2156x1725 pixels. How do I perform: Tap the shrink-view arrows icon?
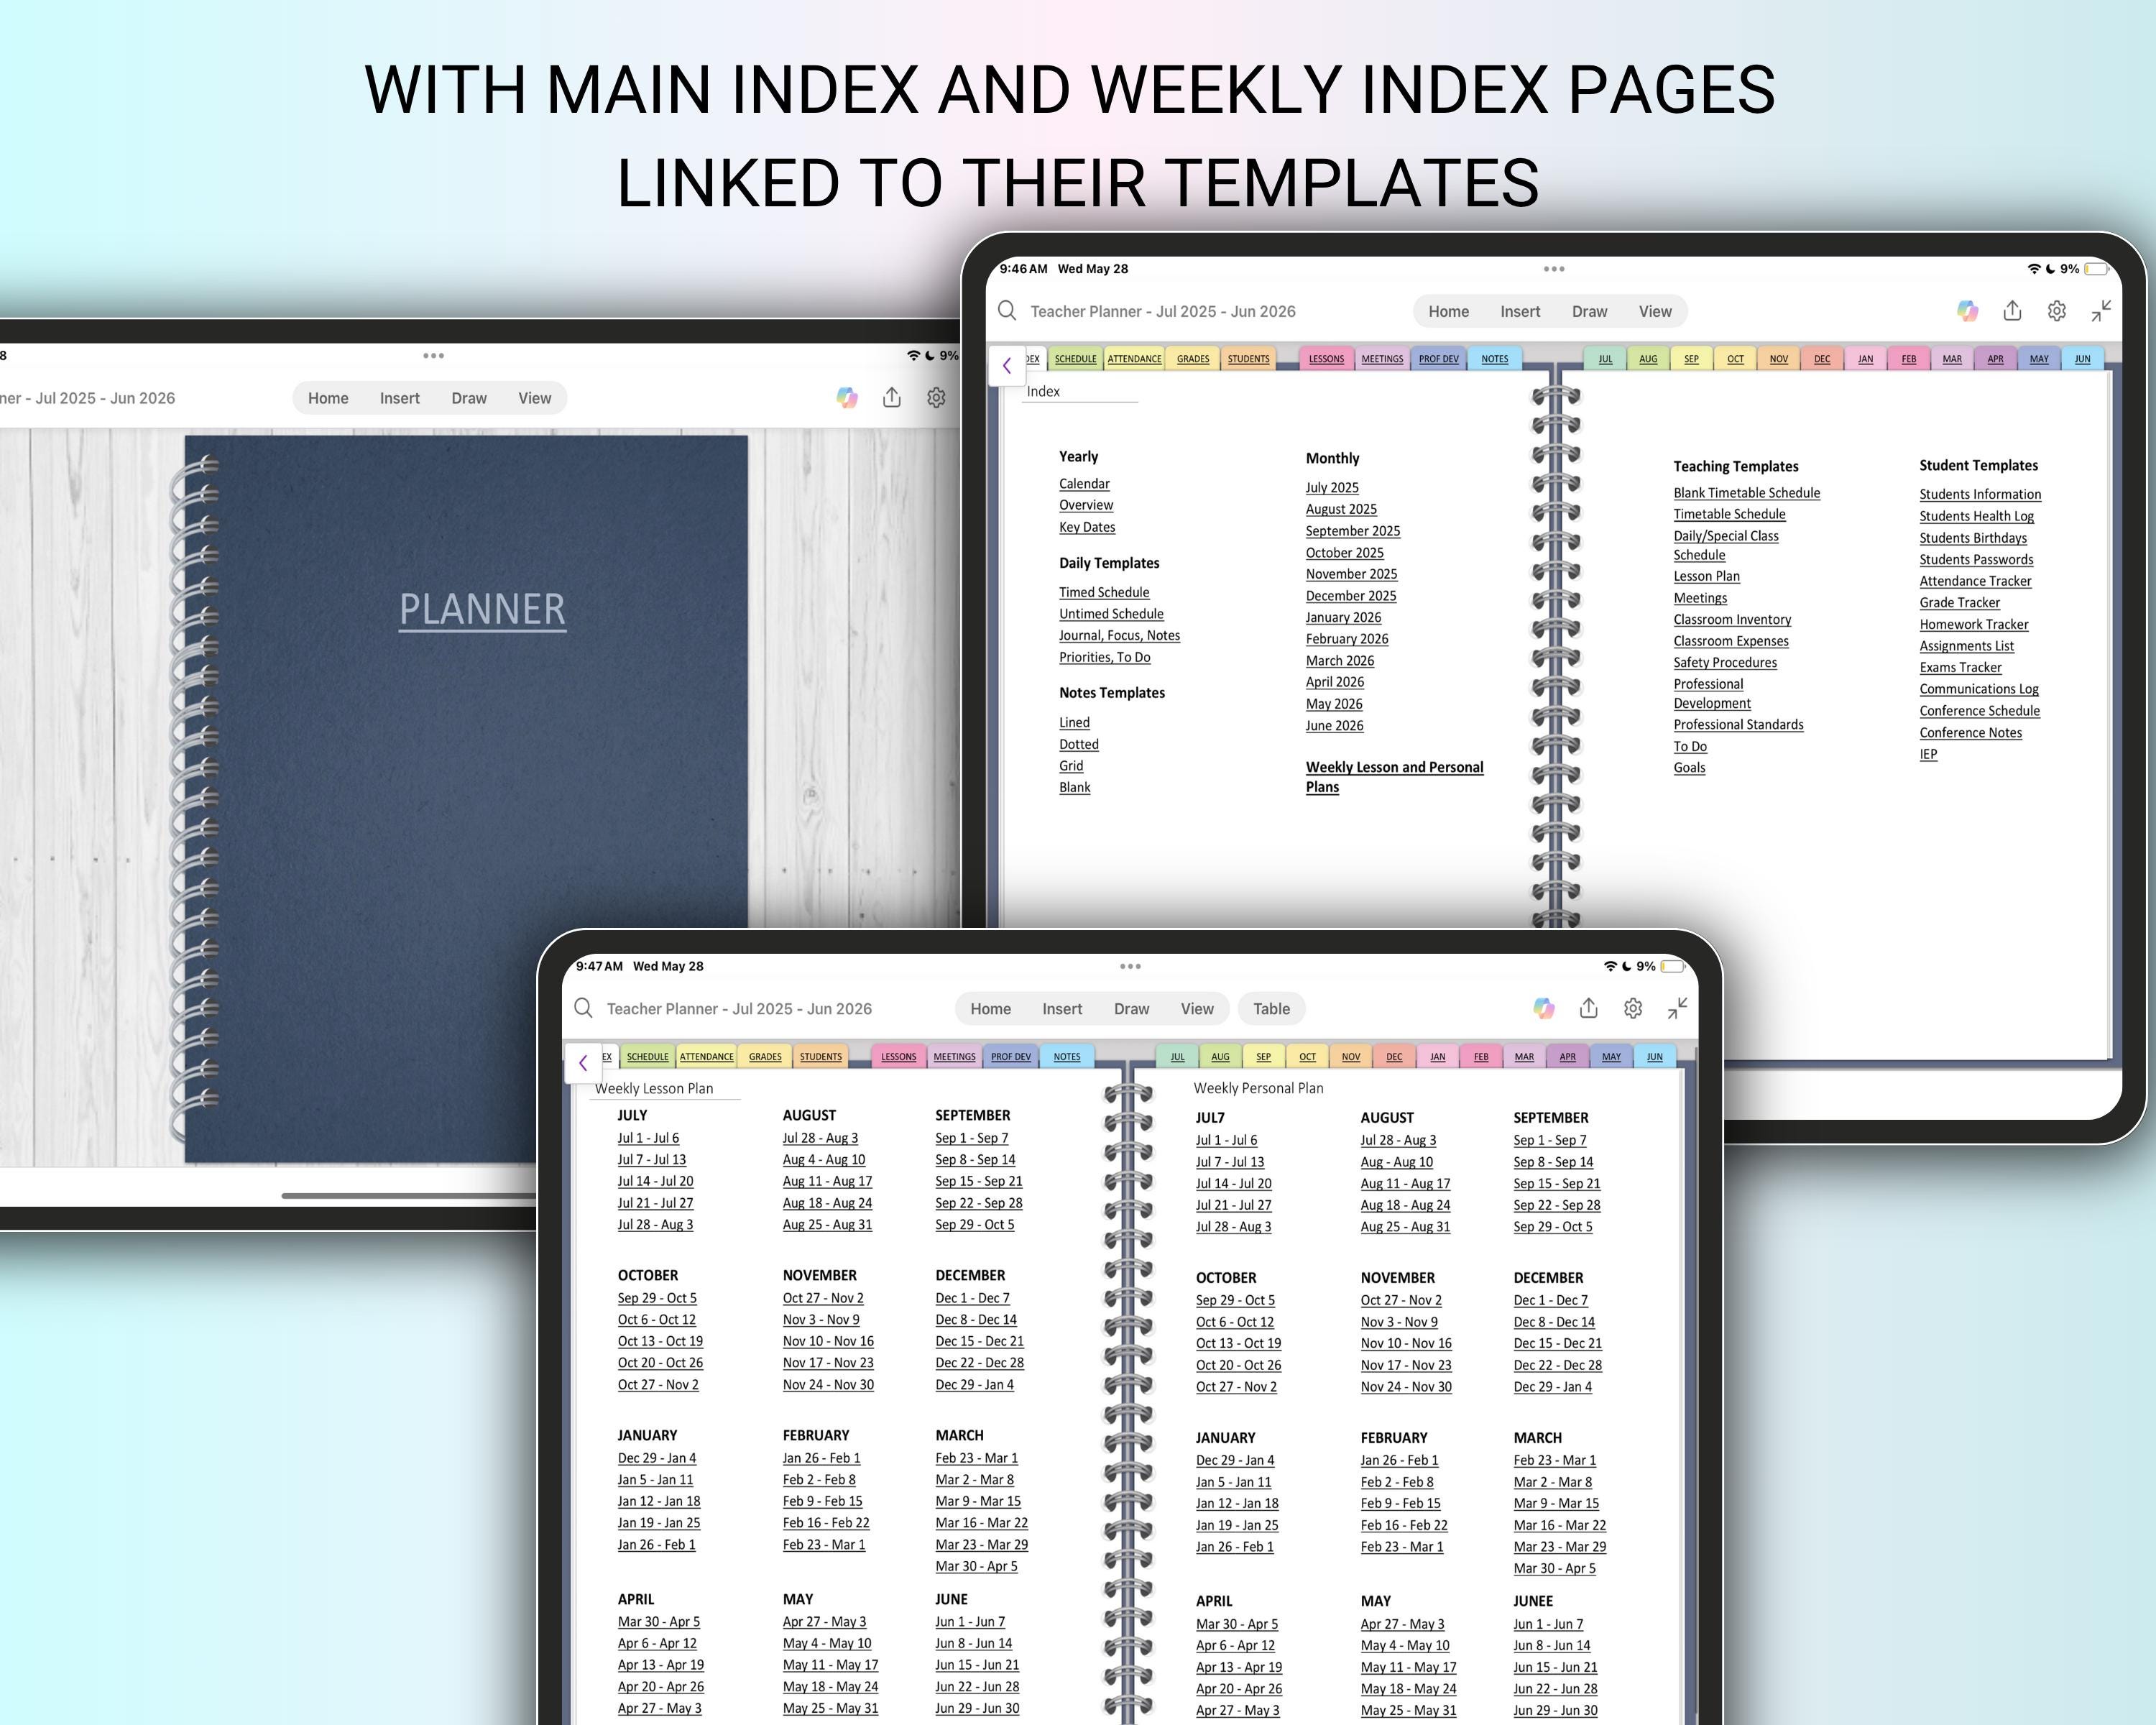[x=2100, y=311]
